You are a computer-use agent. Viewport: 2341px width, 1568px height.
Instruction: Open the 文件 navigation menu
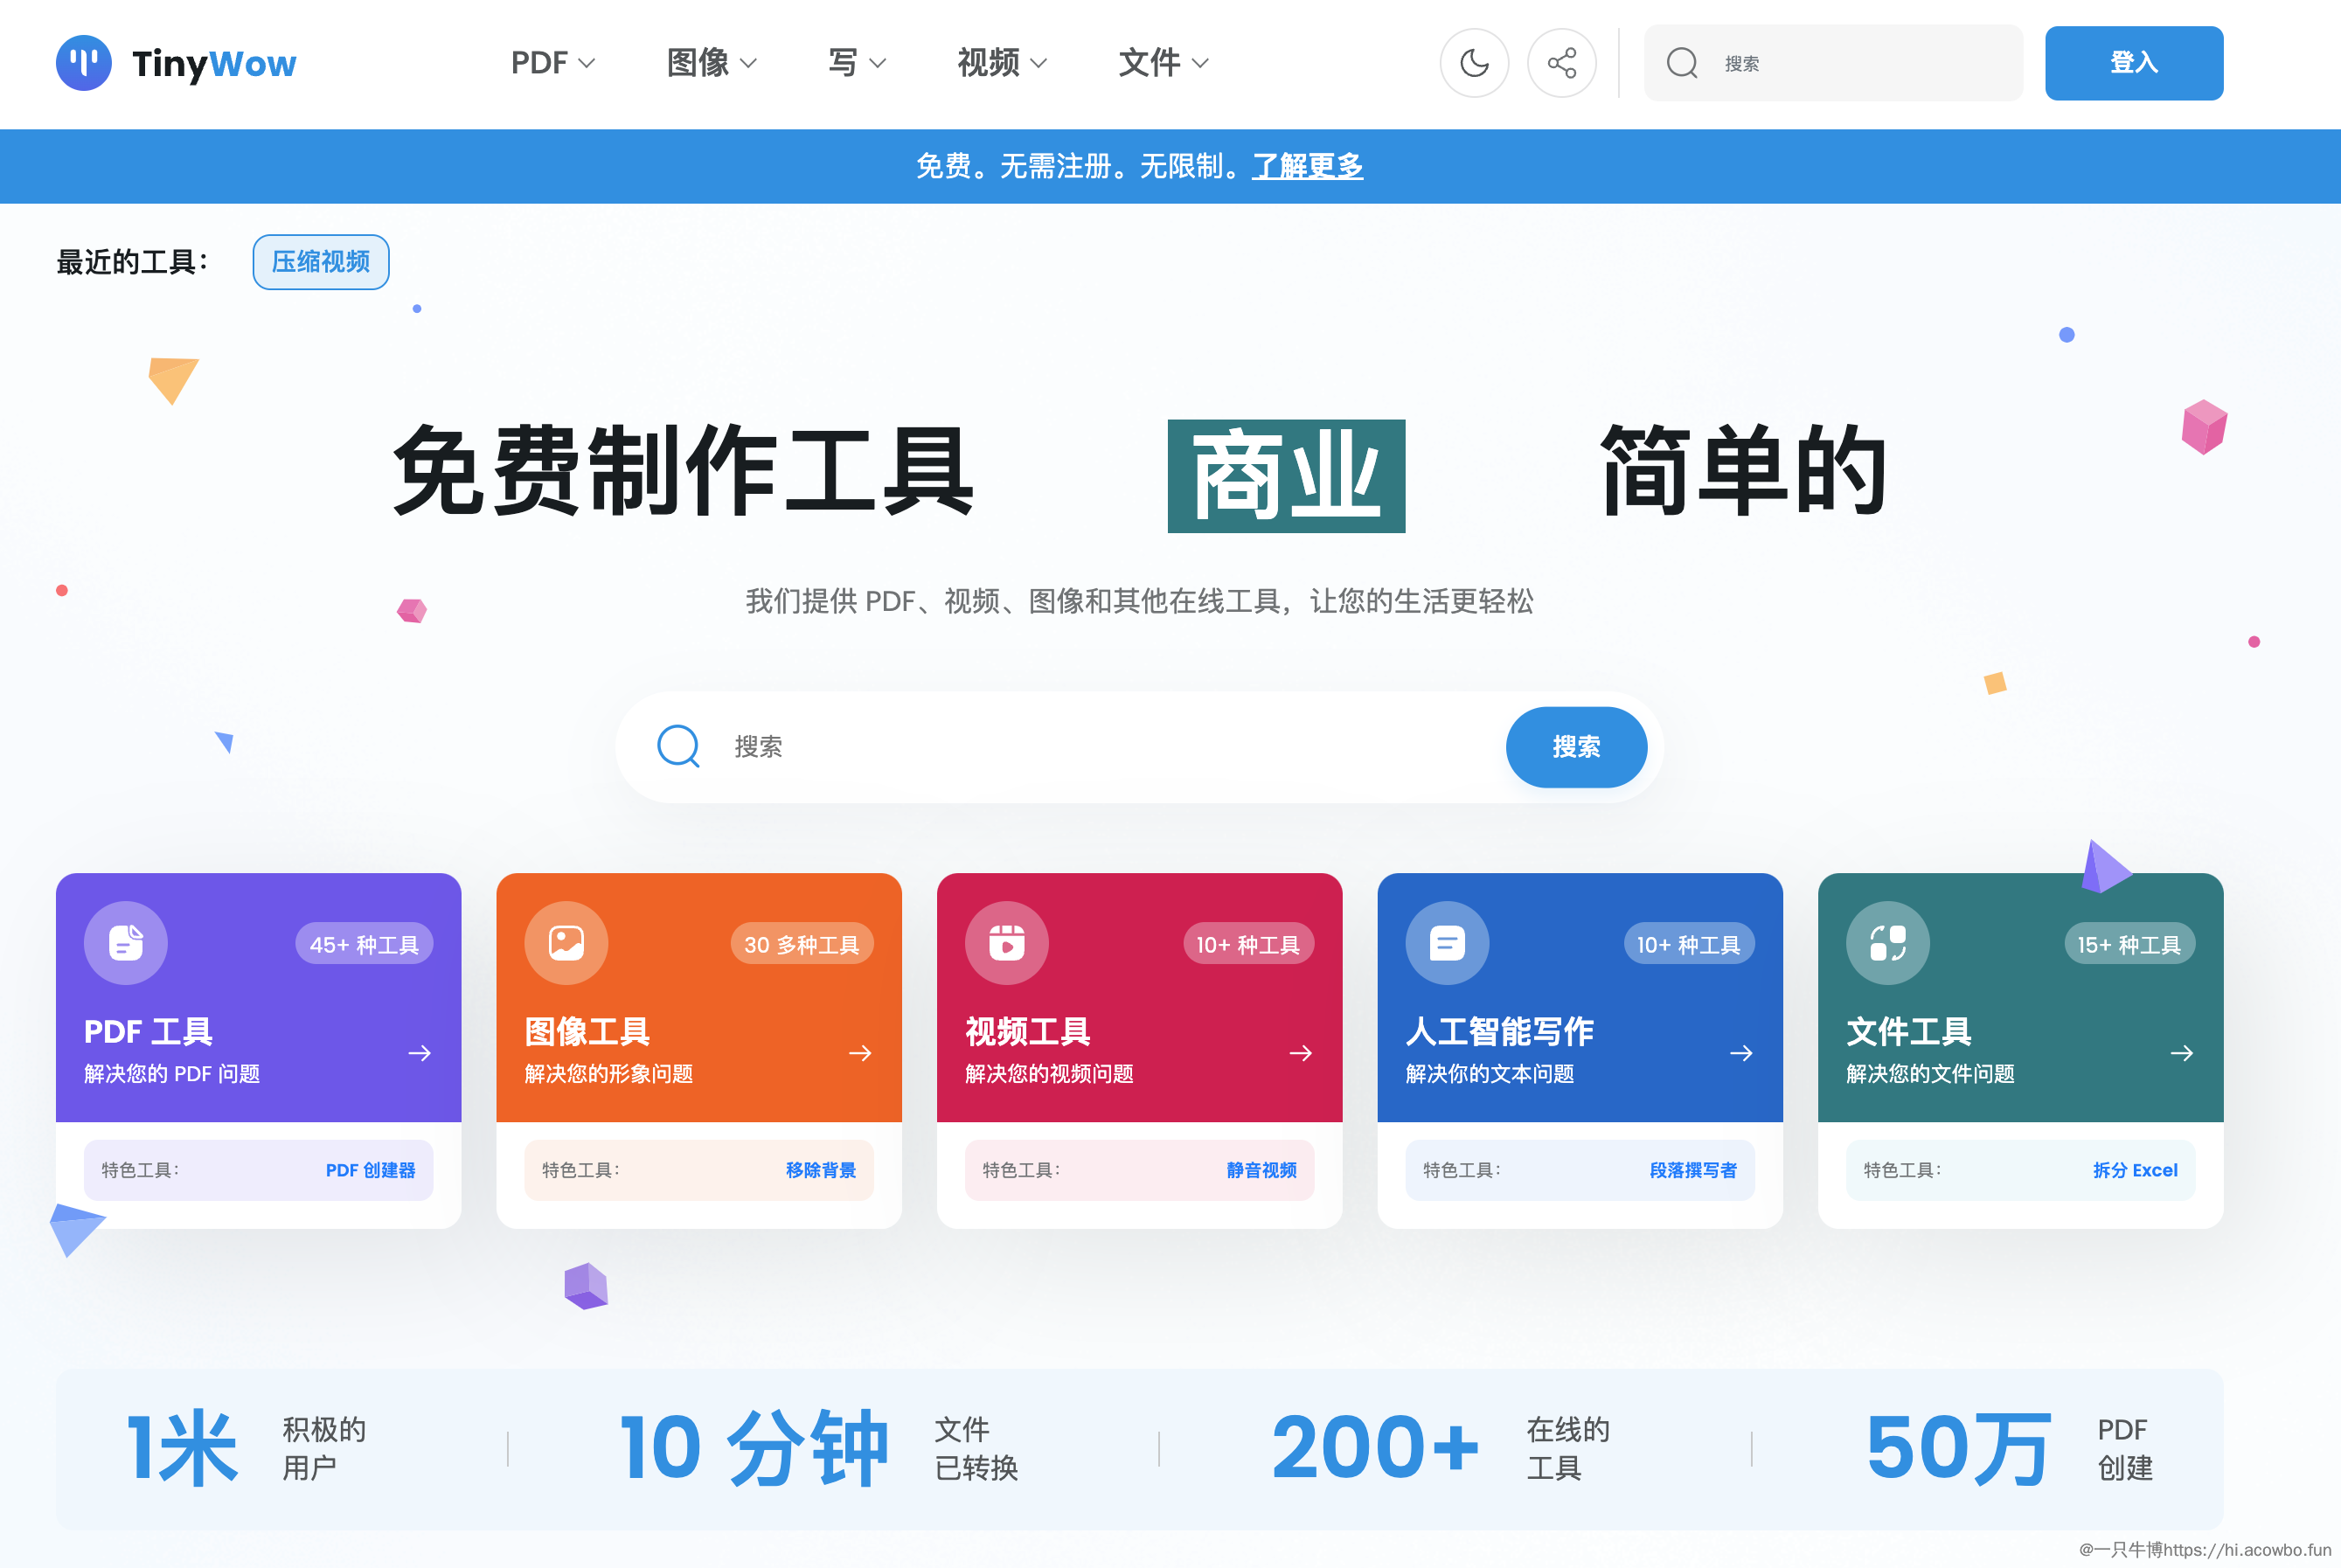[x=1163, y=63]
